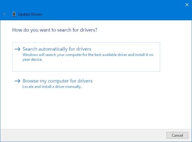The width and height of the screenshot is (192, 142).
Task: Close the Update Drivers dialog with X
Action: (187, 5)
